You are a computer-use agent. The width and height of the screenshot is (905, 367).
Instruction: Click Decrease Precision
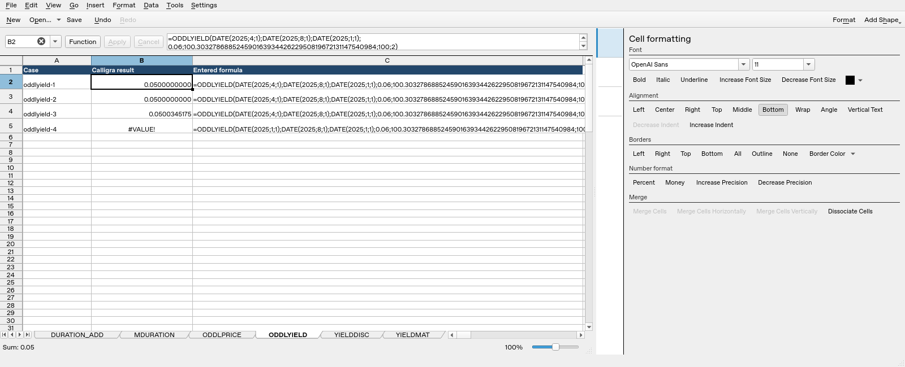[785, 182]
